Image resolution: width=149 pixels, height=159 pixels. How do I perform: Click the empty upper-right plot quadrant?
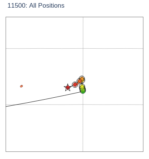click(113, 33)
